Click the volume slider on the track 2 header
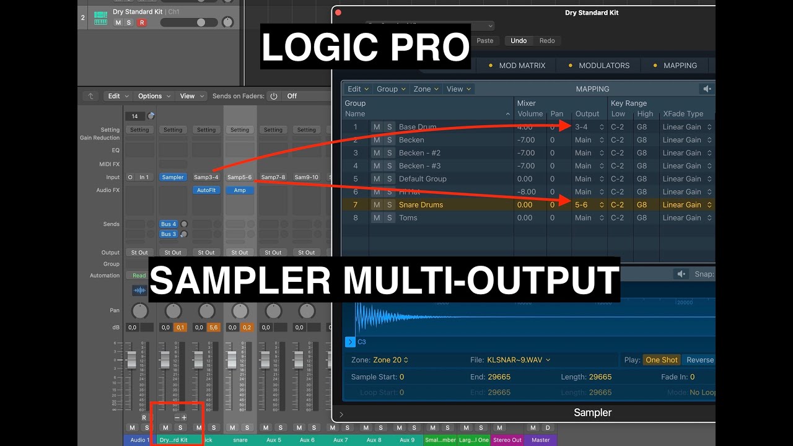Screen dimensions: 793x446 click(x=189, y=22)
